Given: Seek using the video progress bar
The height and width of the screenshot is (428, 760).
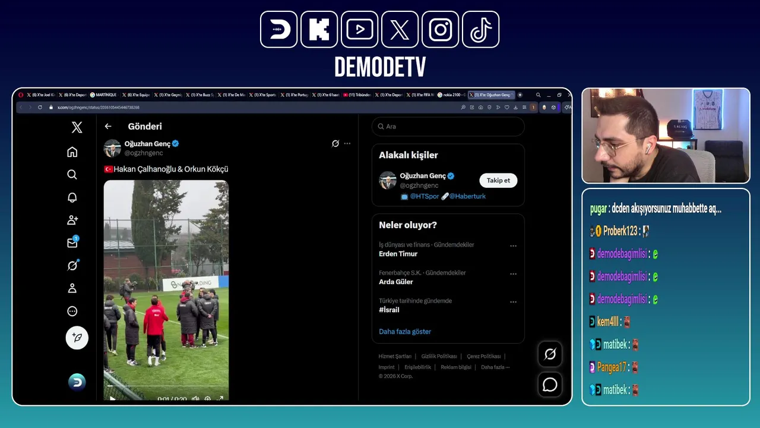Looking at the screenshot, I should [x=166, y=387].
